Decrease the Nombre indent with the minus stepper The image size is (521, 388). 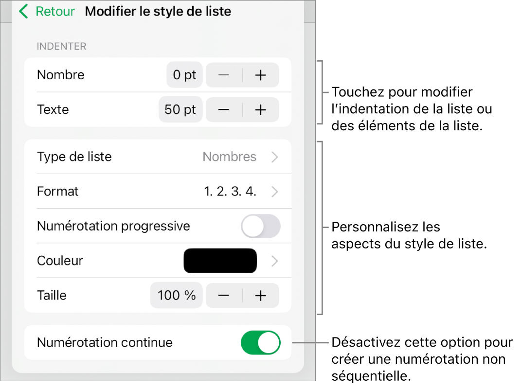pyautogui.click(x=224, y=75)
